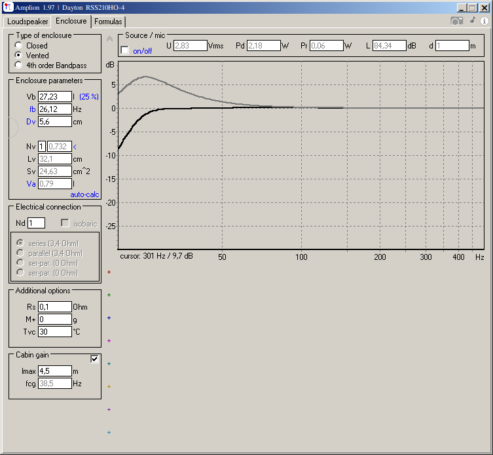Click the fb frequency input field

click(55, 109)
